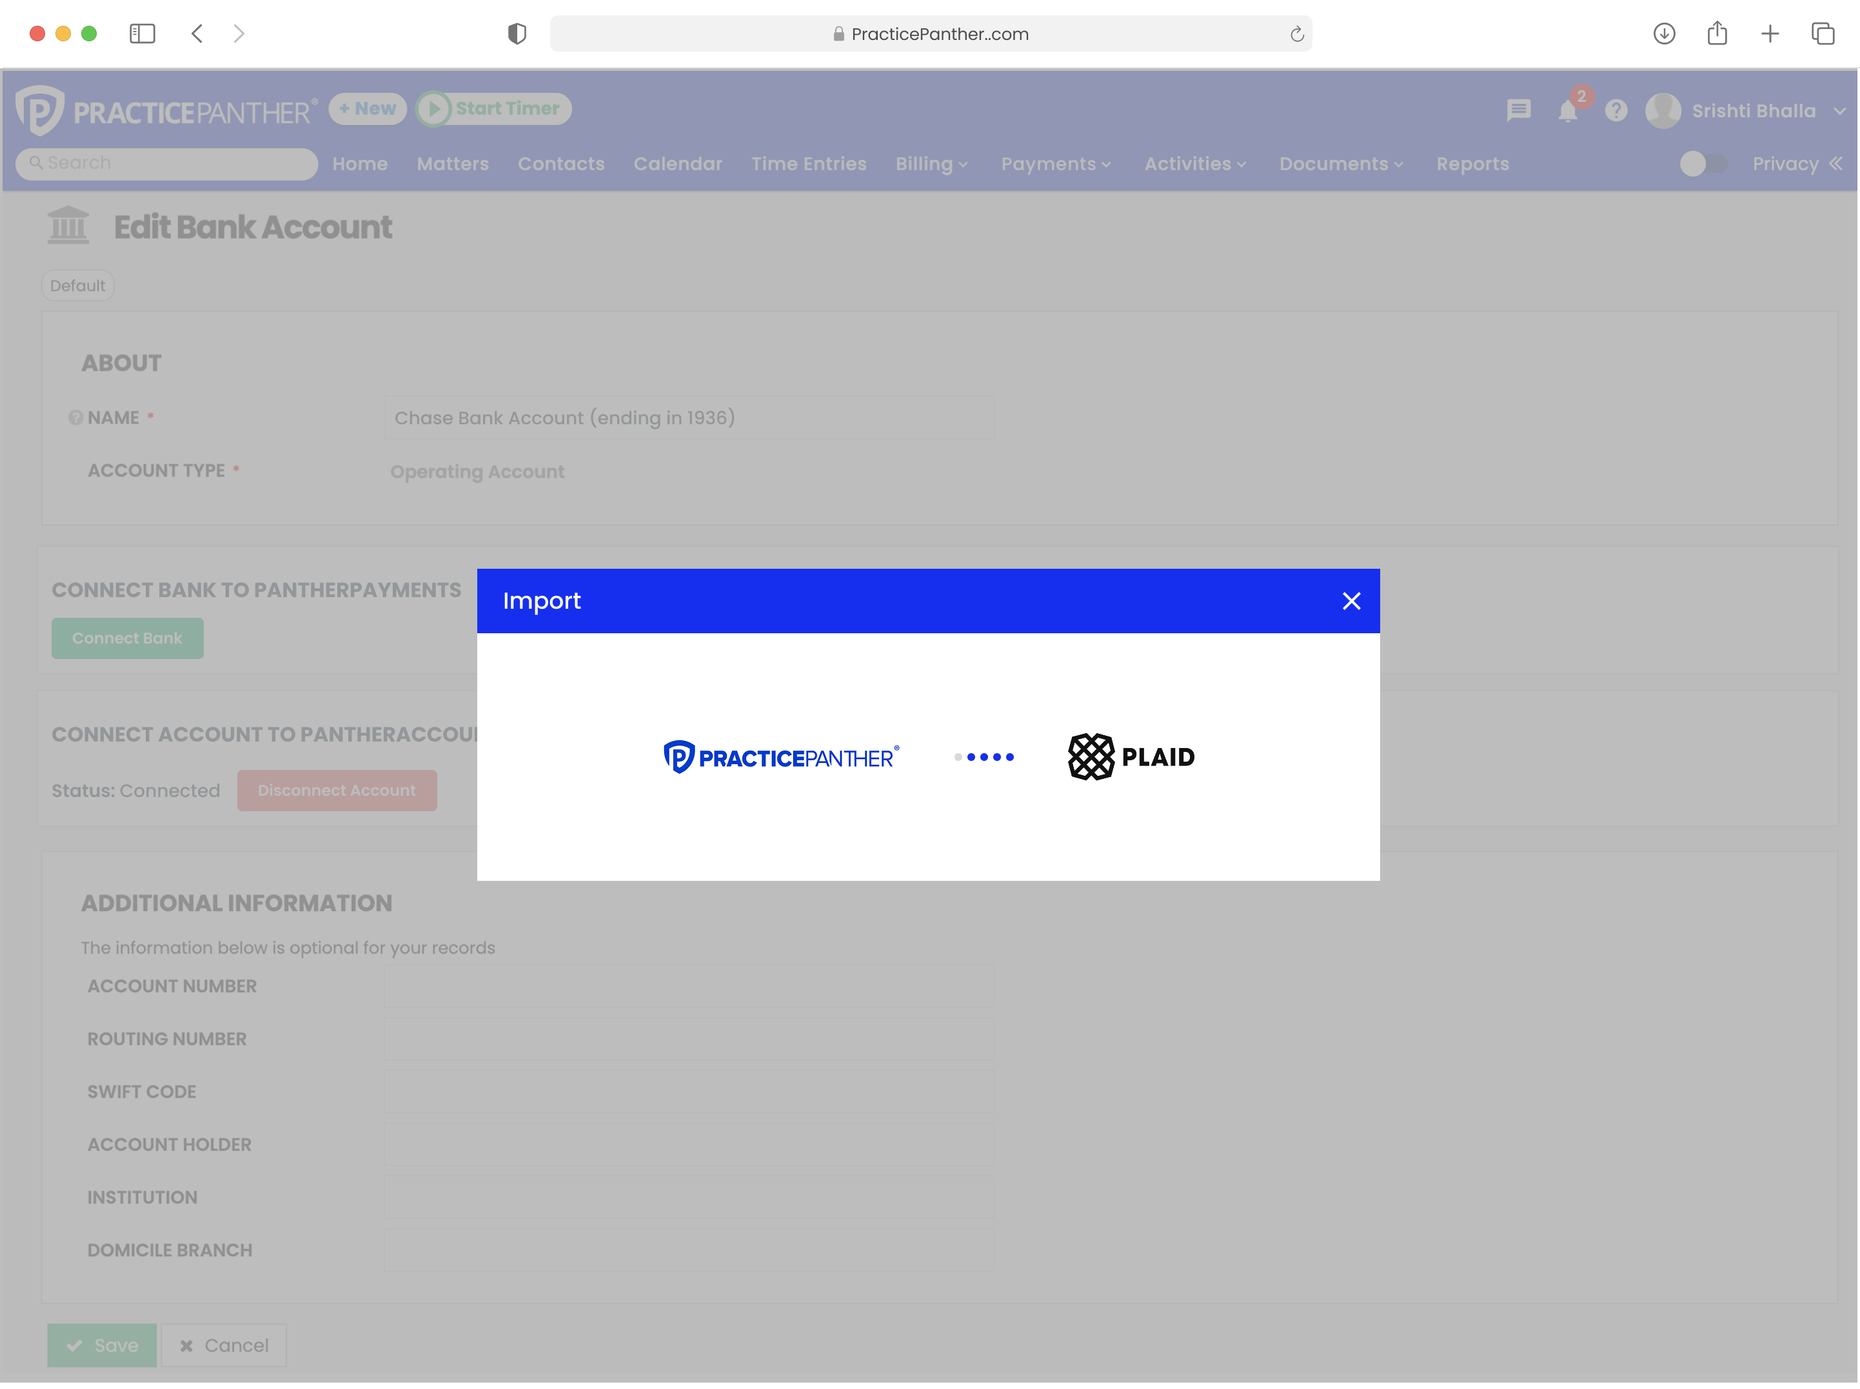The height and width of the screenshot is (1389, 1860).
Task: Click the Connect Bank button
Action: (127, 637)
